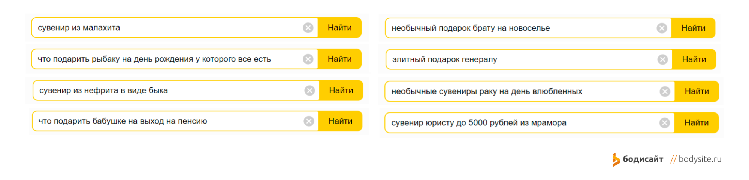Click Найти next to 'необычные сувениры раку'

tap(697, 91)
